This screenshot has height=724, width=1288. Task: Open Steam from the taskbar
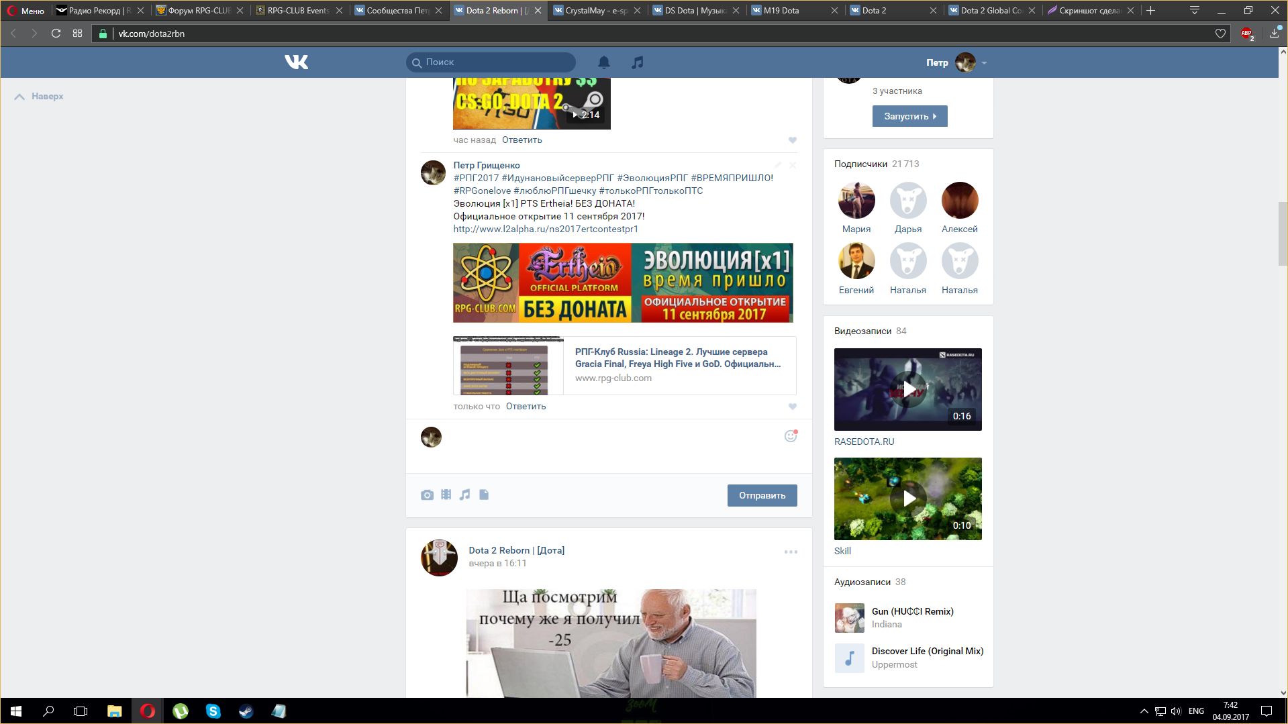(x=246, y=711)
